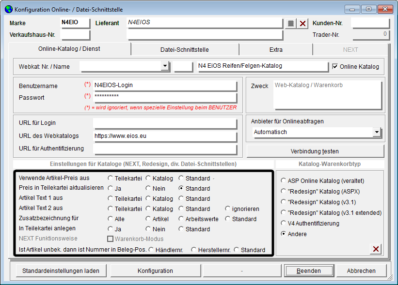Click the Verkaufshaus-Nr. input field

(75, 35)
